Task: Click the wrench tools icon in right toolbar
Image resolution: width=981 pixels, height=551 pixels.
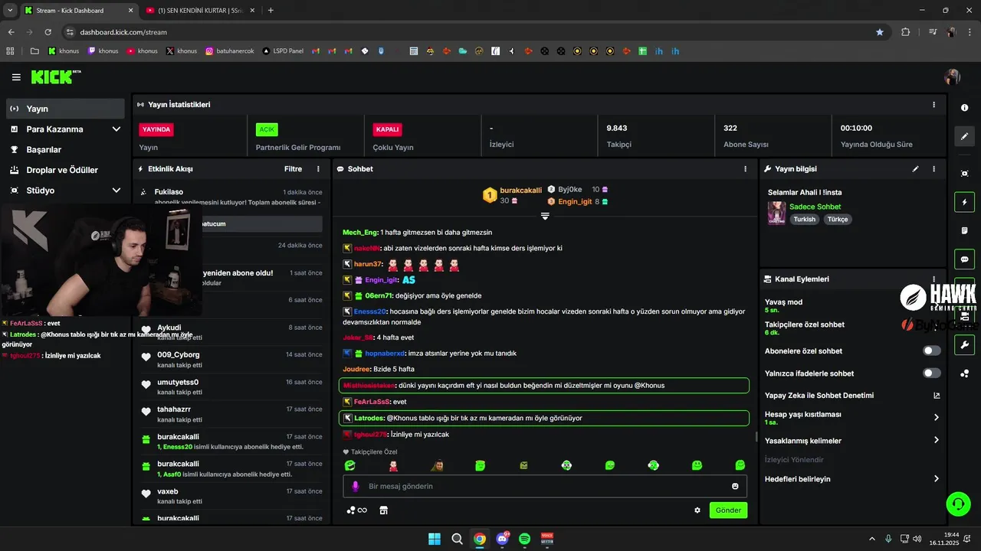Action: (965, 345)
